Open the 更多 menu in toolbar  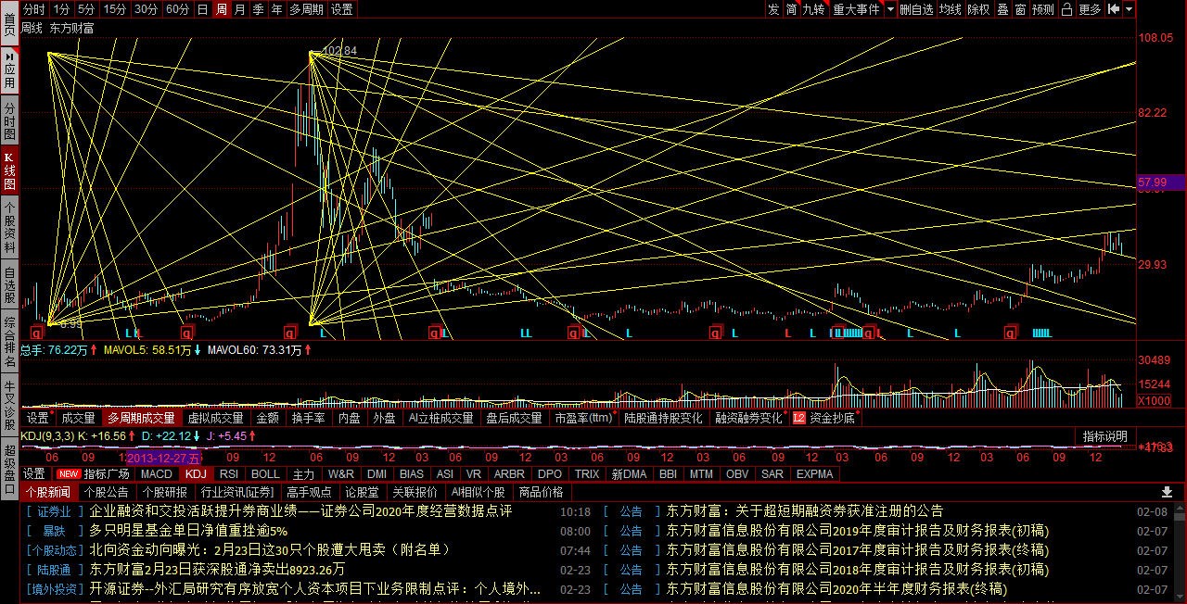point(1090,9)
